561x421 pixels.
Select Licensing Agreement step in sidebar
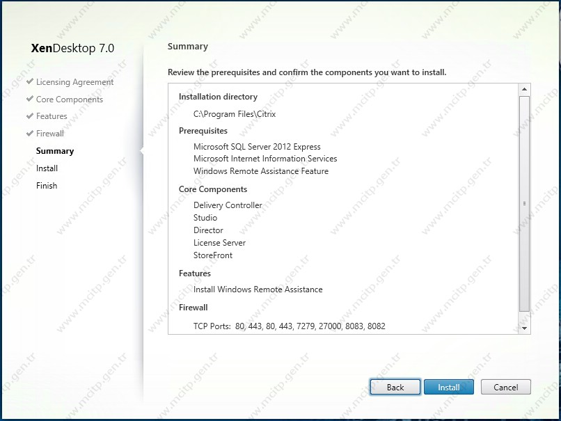coord(74,82)
